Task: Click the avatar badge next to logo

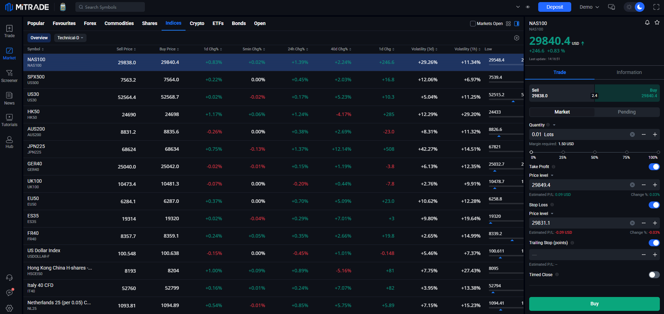Action: (63, 7)
